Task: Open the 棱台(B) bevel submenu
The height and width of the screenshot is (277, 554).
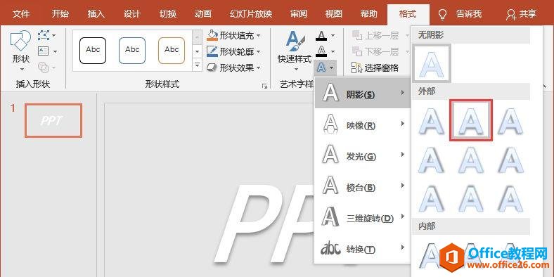Action: click(363, 186)
